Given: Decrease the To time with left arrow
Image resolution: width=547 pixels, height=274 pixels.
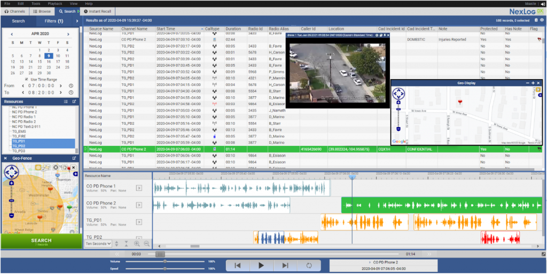Looking at the screenshot, I should click(23, 93).
